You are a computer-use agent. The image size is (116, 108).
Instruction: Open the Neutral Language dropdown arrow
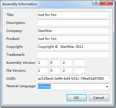click(107, 87)
